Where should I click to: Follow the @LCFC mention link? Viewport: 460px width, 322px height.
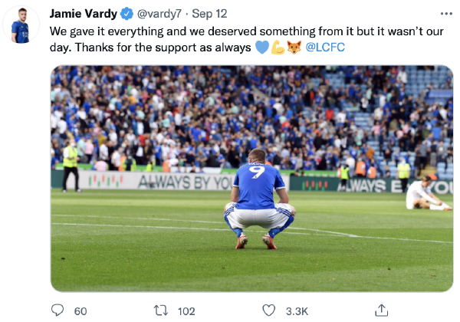[325, 48]
